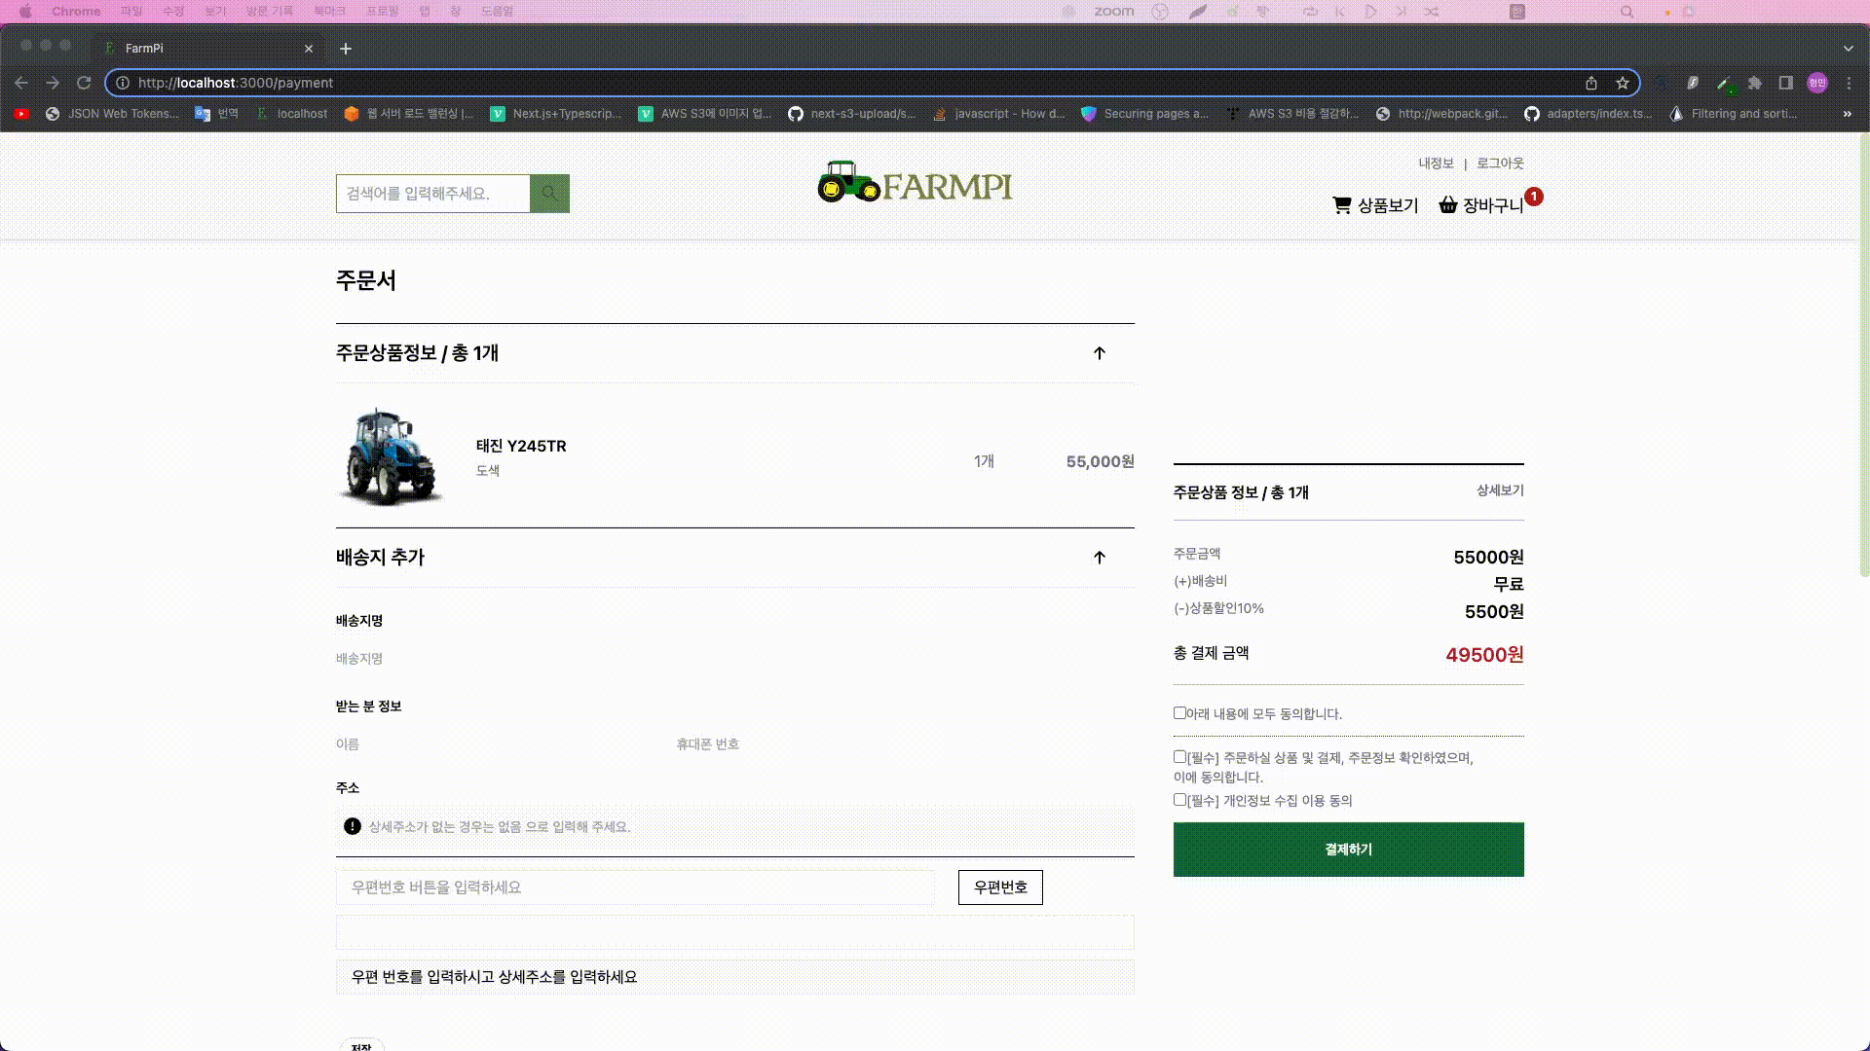Image resolution: width=1870 pixels, height=1051 pixels.
Task: Collapse the 주문상품정보 section arrow
Action: (x=1100, y=353)
